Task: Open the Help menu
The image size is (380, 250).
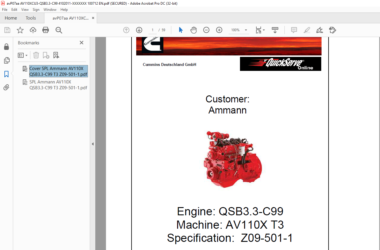Action: click(x=64, y=10)
